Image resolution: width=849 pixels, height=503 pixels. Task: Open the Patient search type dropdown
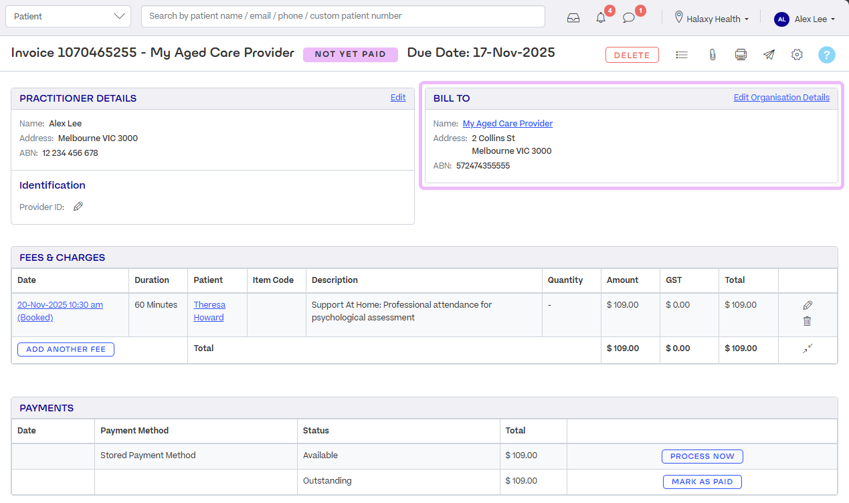pyautogui.click(x=68, y=16)
